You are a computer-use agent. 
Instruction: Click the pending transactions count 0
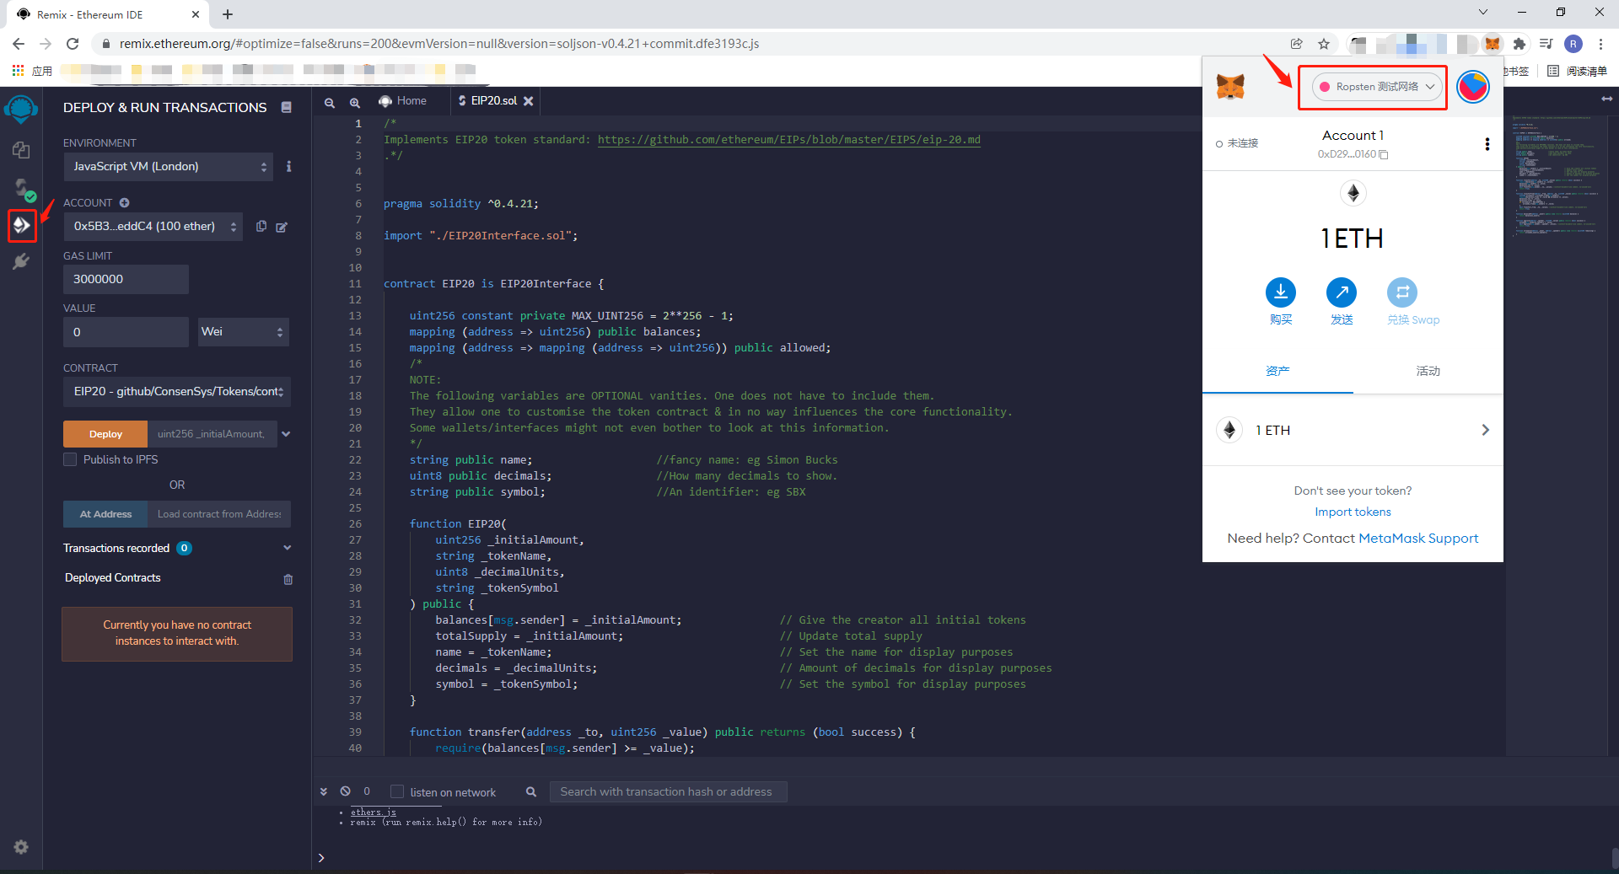(367, 791)
